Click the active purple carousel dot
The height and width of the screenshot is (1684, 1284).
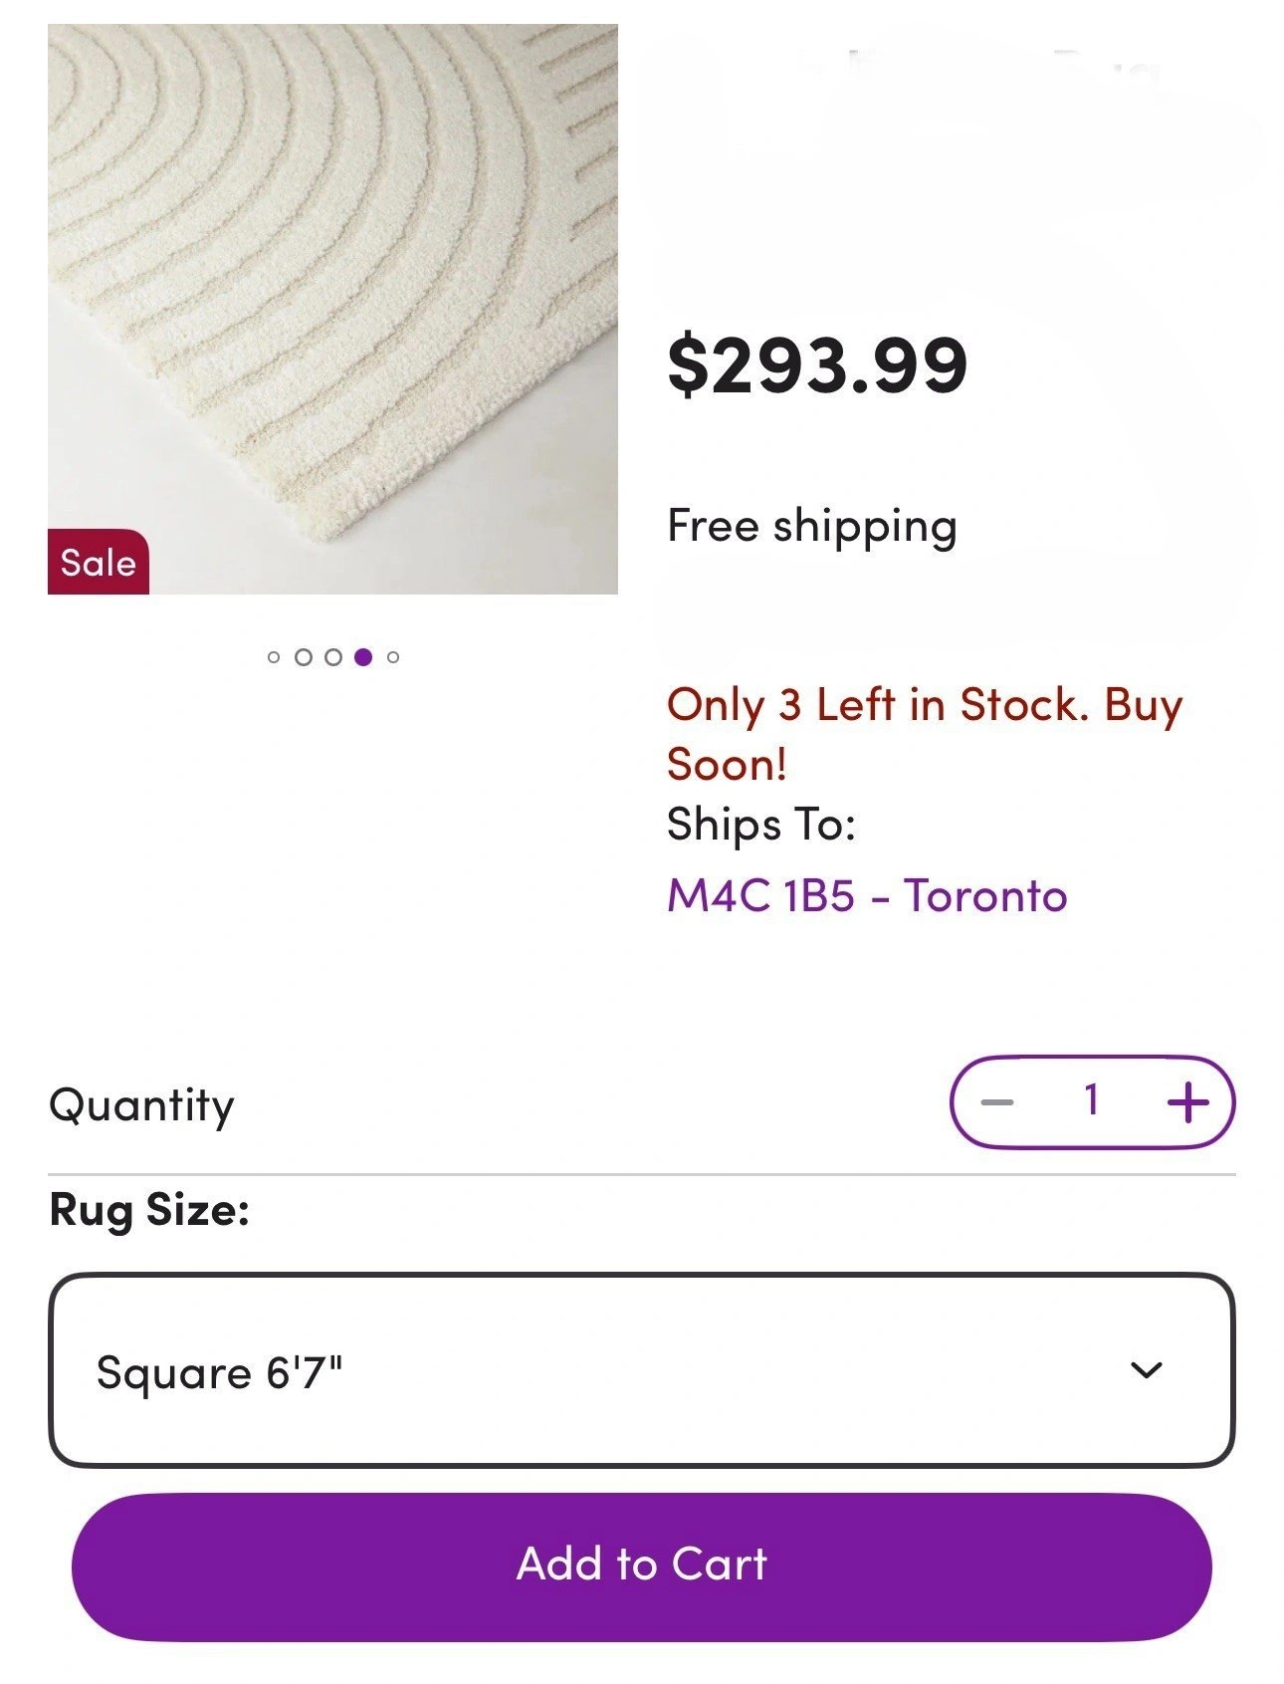pyautogui.click(x=363, y=657)
